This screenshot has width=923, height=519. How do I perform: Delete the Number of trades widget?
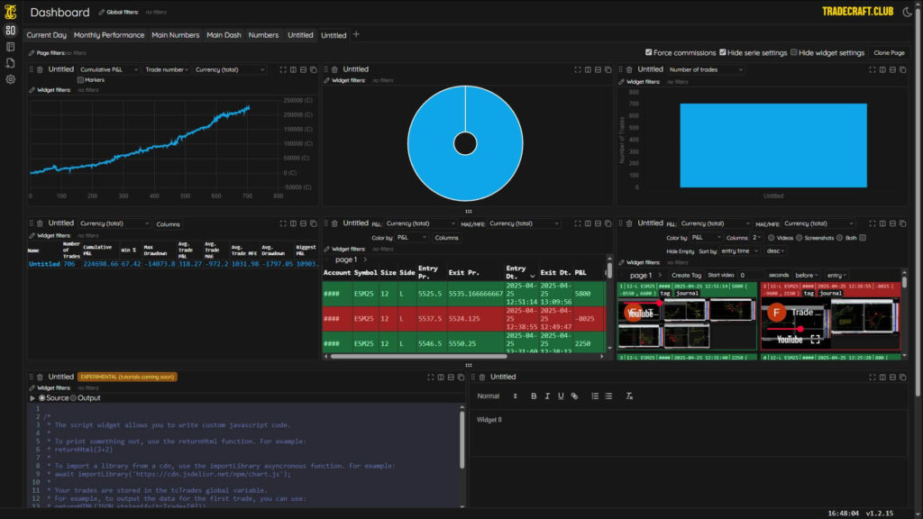(x=629, y=69)
